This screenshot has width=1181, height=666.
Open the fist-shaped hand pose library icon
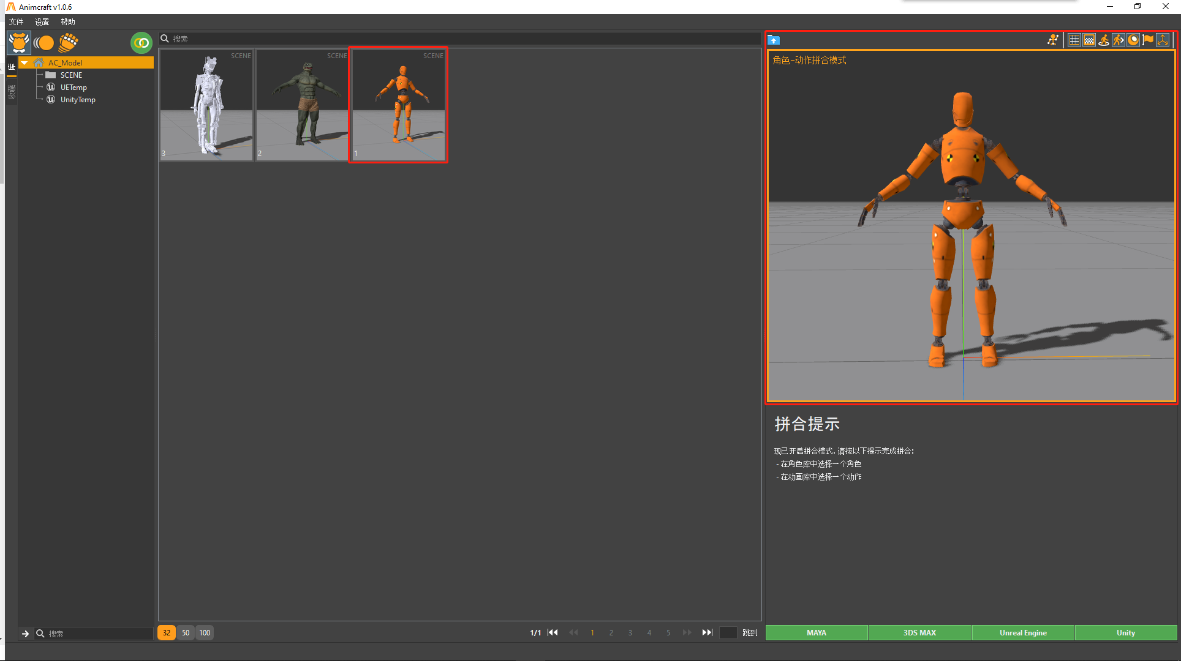(x=69, y=43)
